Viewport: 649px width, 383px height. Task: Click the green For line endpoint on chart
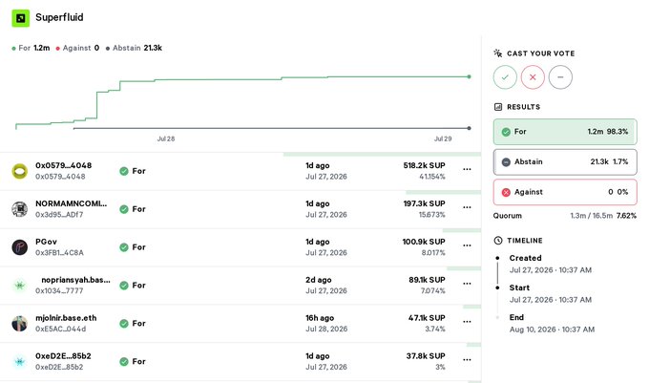click(x=469, y=76)
